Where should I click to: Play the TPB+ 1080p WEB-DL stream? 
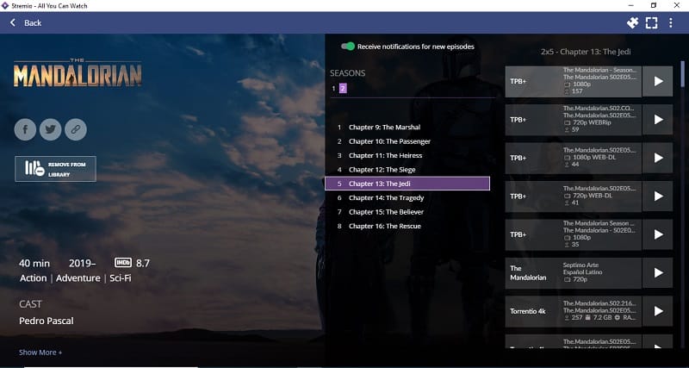658,158
